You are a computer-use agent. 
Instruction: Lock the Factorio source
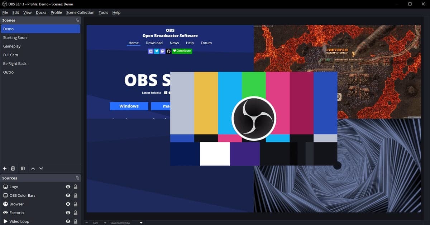click(76, 213)
